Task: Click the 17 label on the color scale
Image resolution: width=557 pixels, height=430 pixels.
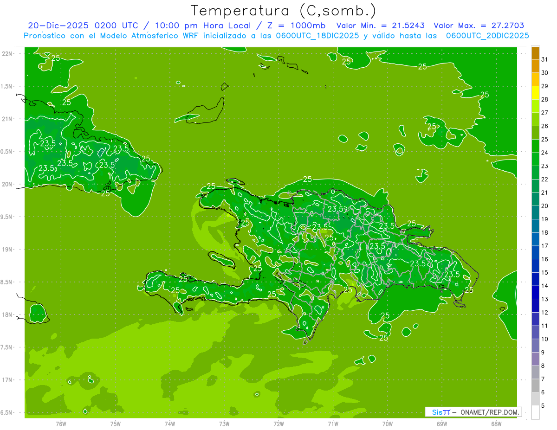Action: (x=545, y=246)
